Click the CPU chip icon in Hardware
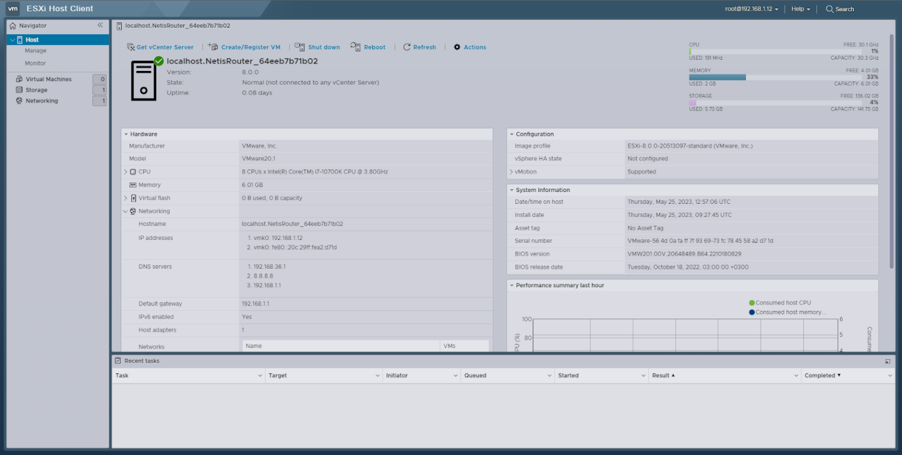Viewport: 902px width, 455px height. 133,172
